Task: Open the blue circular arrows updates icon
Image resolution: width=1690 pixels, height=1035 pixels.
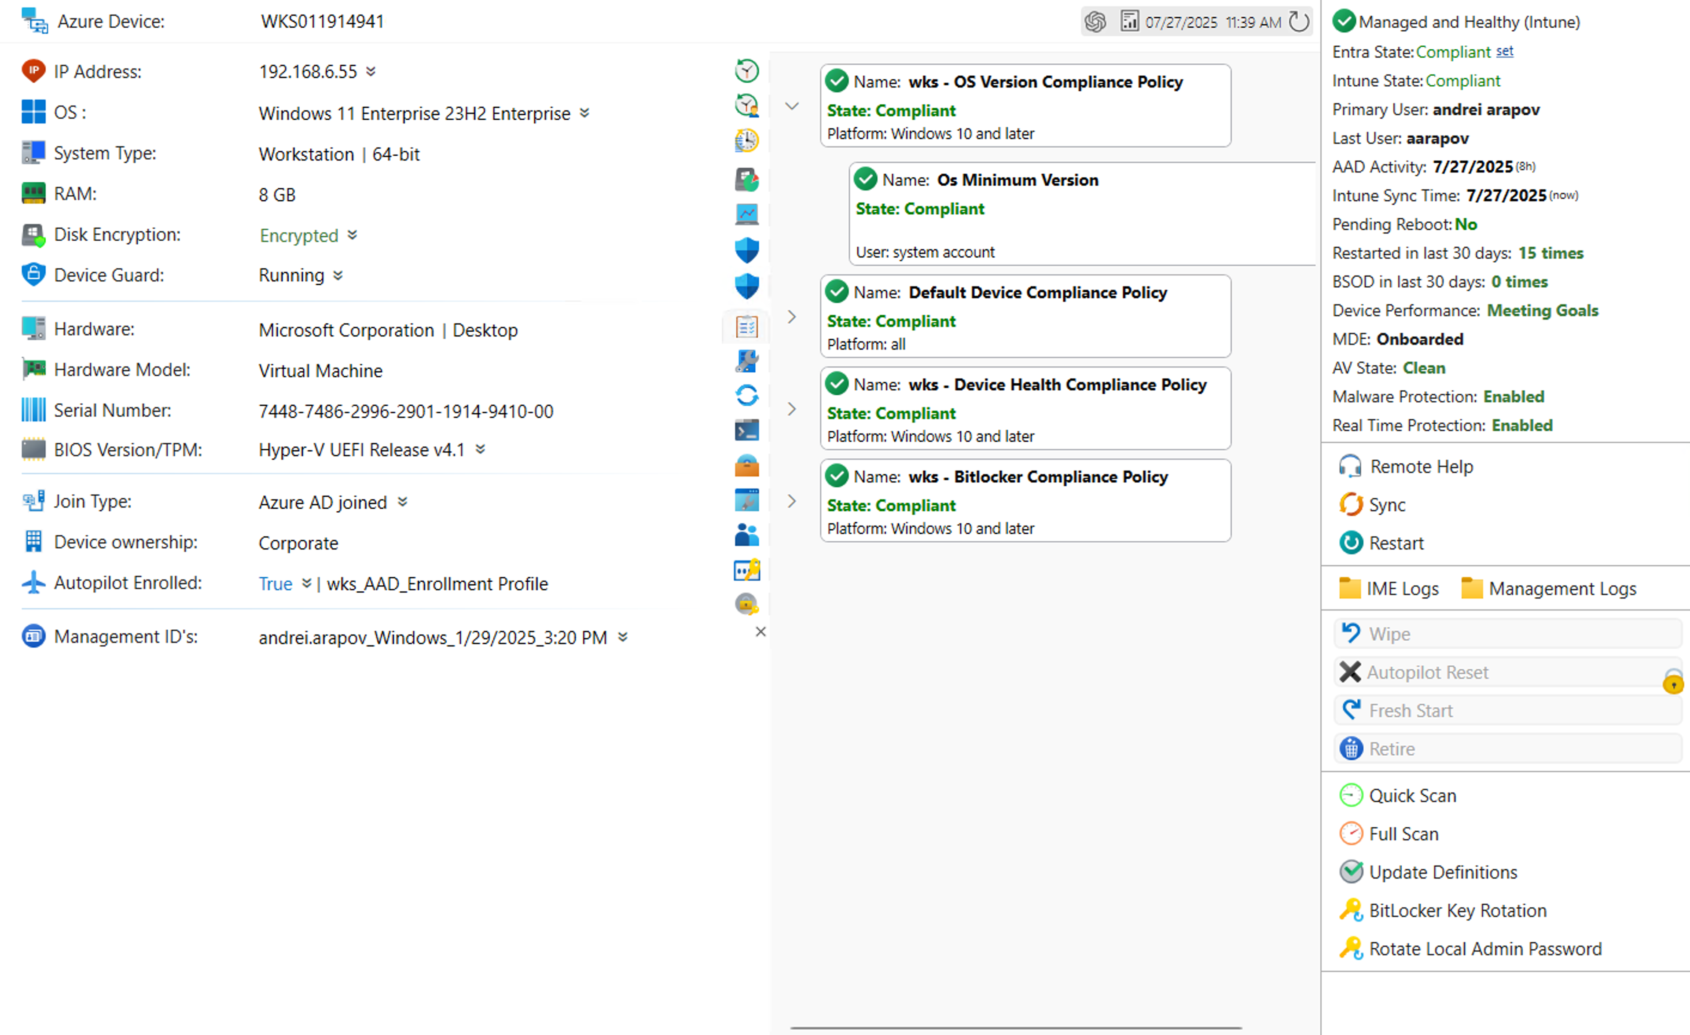Action: click(746, 395)
